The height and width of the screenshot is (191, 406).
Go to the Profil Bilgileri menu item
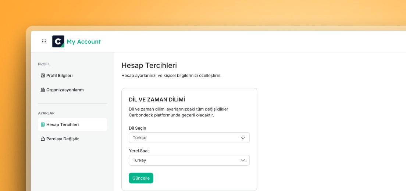tap(72, 75)
